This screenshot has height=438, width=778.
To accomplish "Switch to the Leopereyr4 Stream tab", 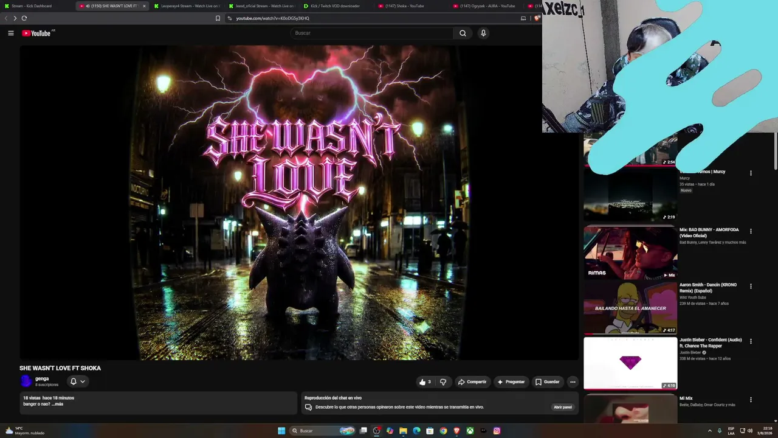I will (187, 6).
